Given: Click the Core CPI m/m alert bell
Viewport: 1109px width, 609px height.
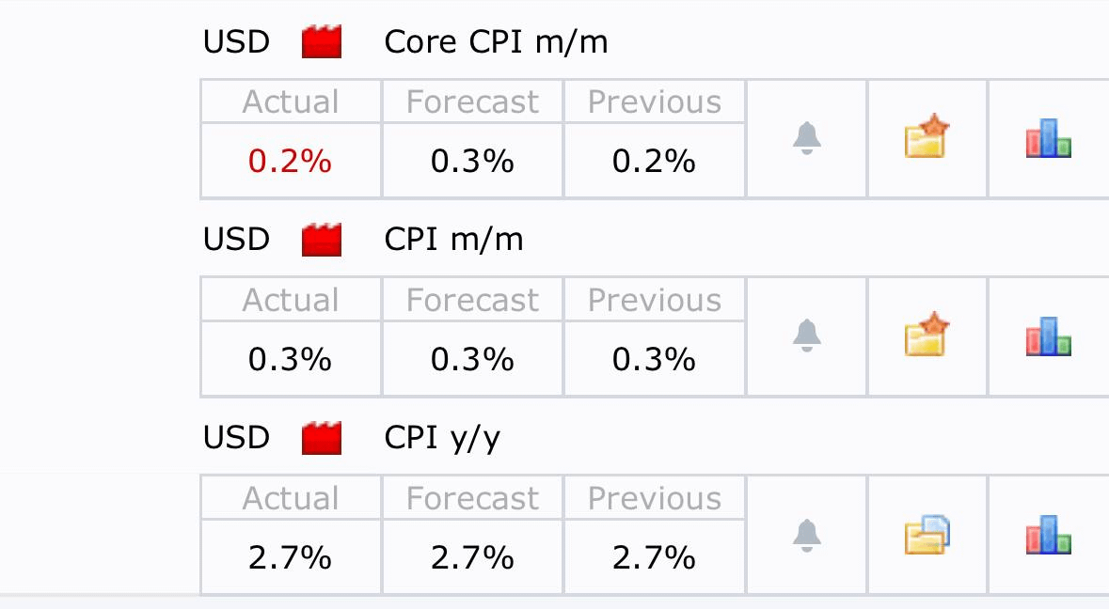Looking at the screenshot, I should (807, 138).
